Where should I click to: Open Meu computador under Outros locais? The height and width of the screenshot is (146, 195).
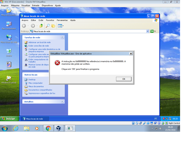pos(36,83)
